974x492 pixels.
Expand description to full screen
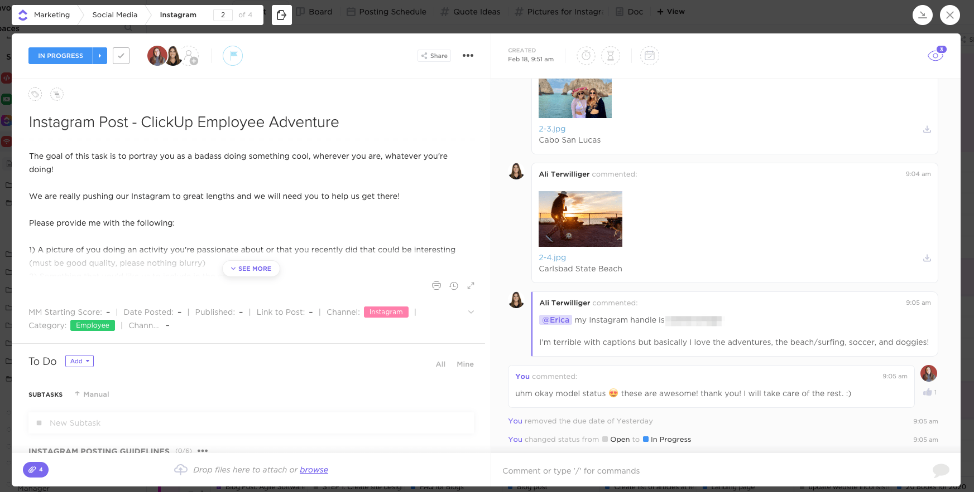click(471, 286)
